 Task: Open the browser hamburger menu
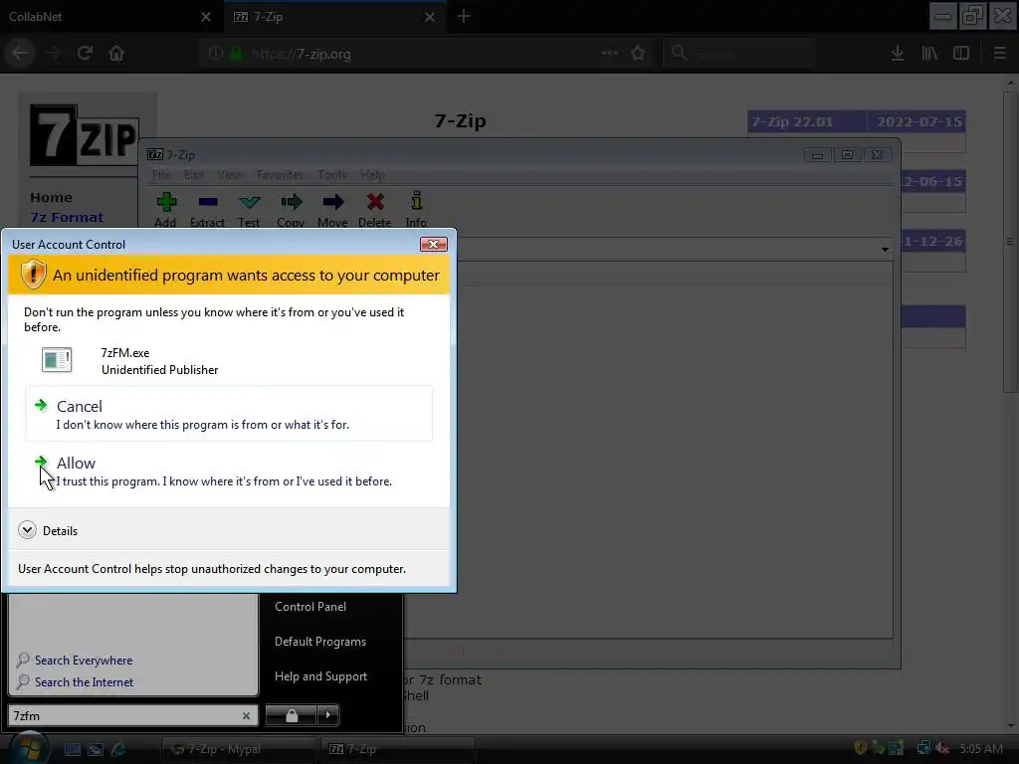(x=1000, y=54)
